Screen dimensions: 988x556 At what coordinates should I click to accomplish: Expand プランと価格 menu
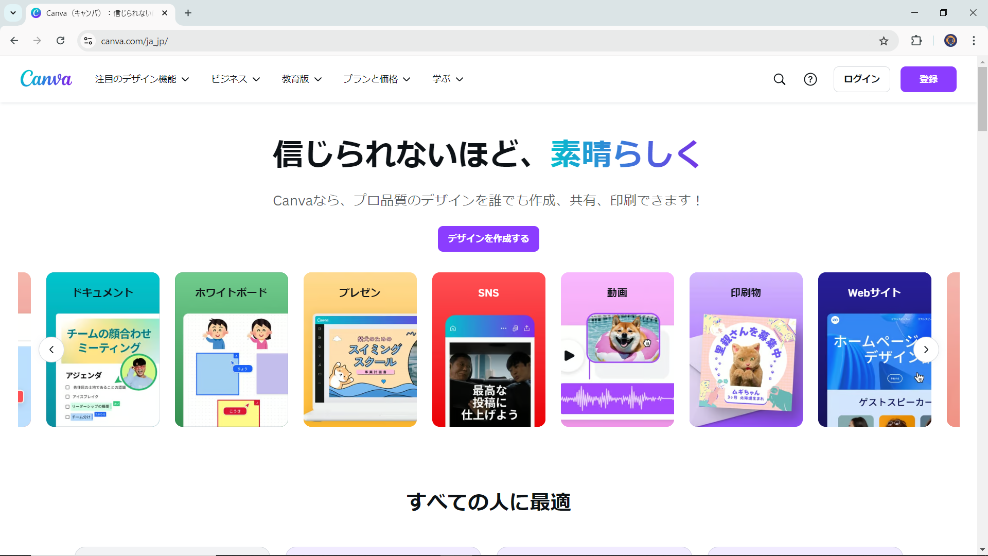(377, 79)
